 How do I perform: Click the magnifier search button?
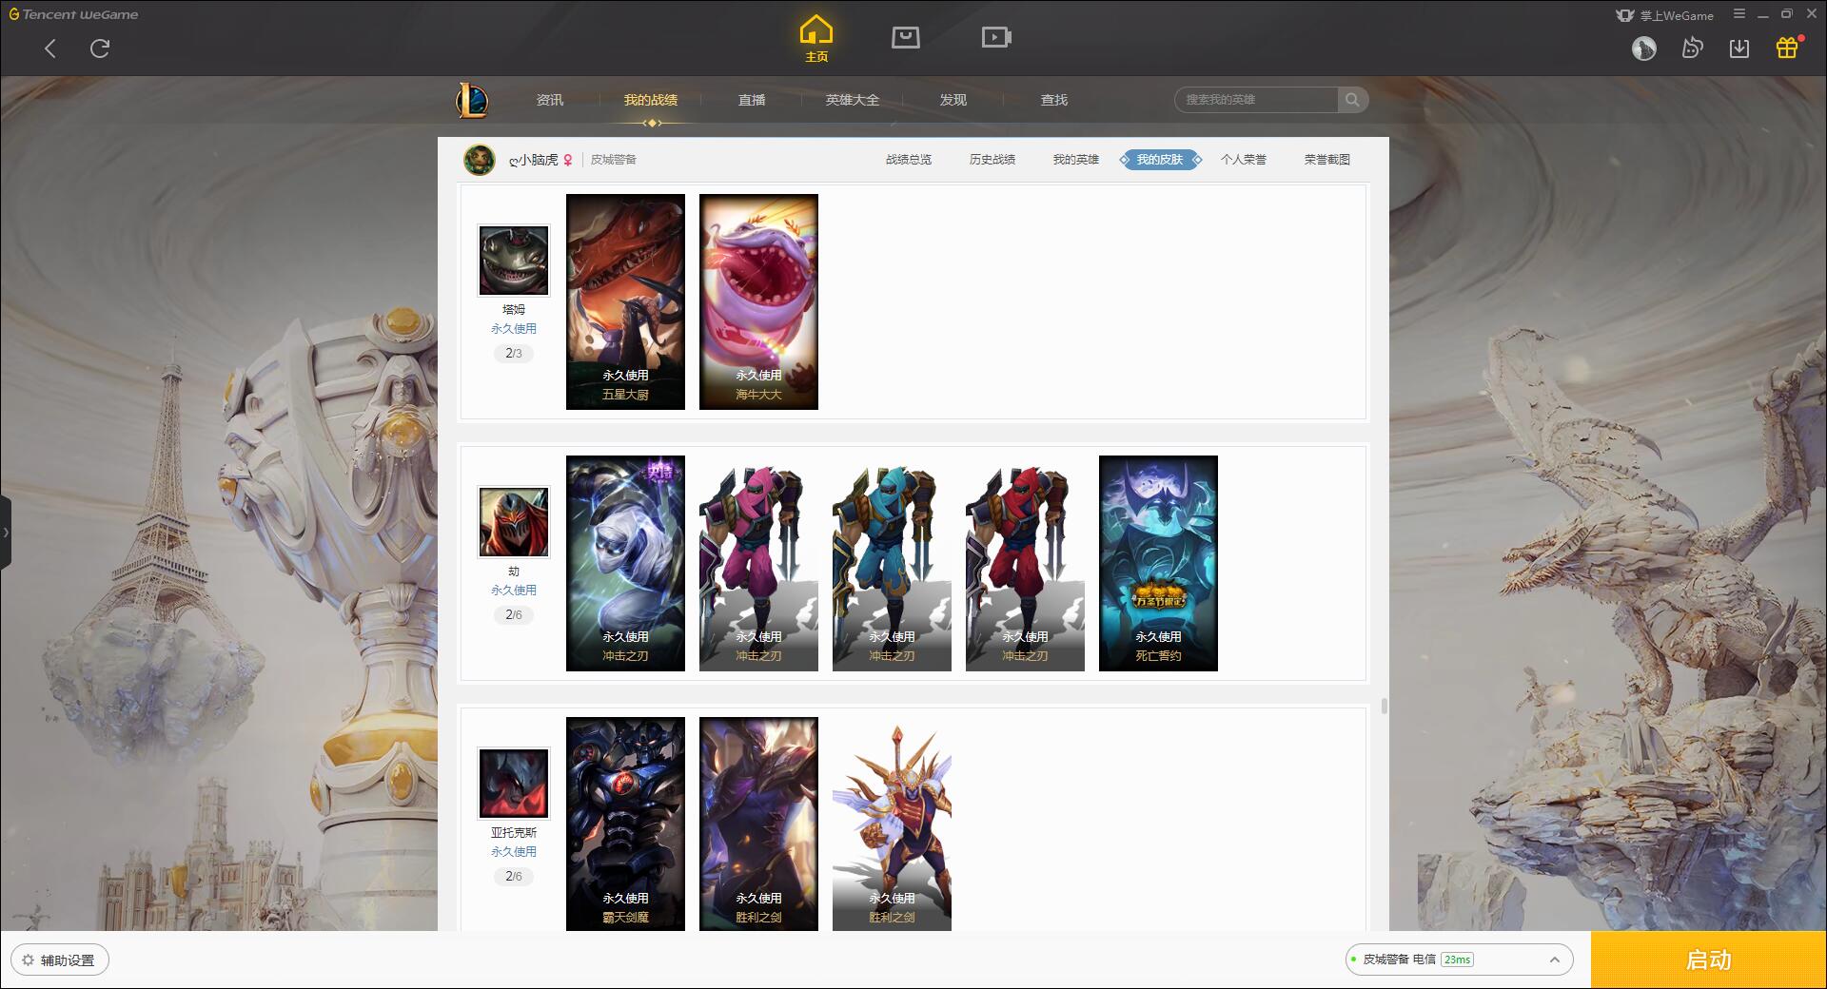click(1352, 100)
